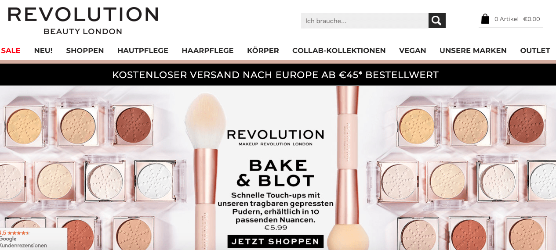Open the SALE menu

11,50
